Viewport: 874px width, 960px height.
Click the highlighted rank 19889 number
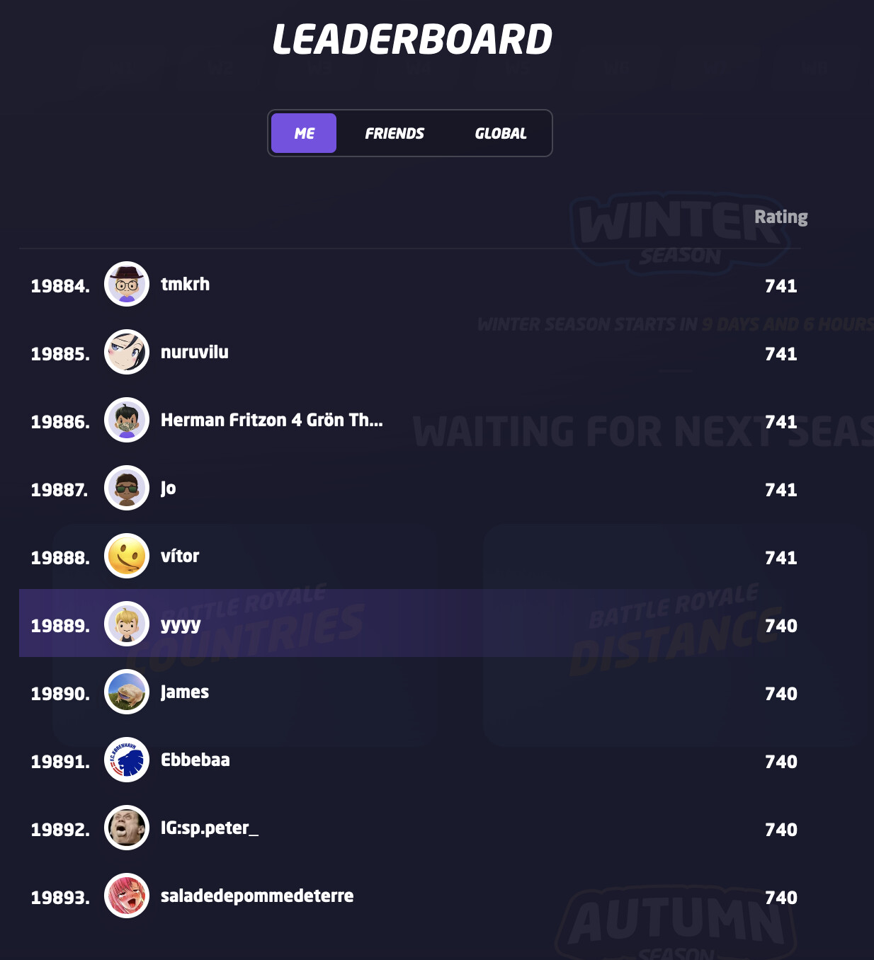click(x=60, y=626)
